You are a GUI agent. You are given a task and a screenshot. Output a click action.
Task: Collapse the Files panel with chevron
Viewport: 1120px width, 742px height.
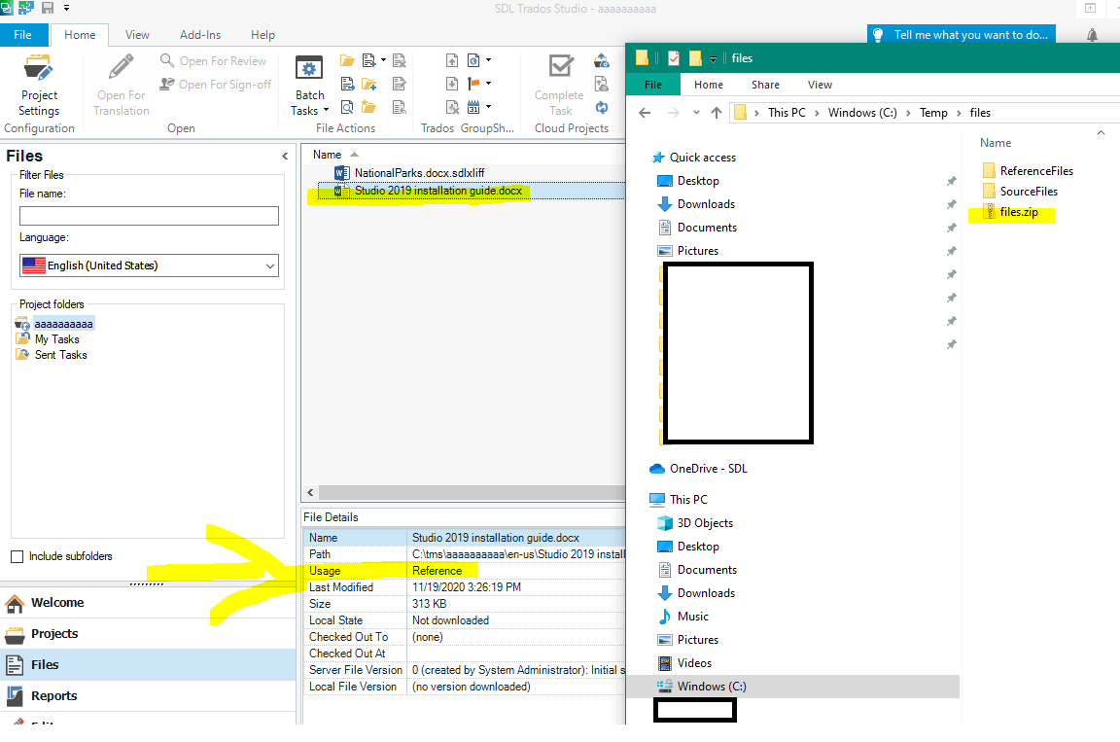point(285,157)
